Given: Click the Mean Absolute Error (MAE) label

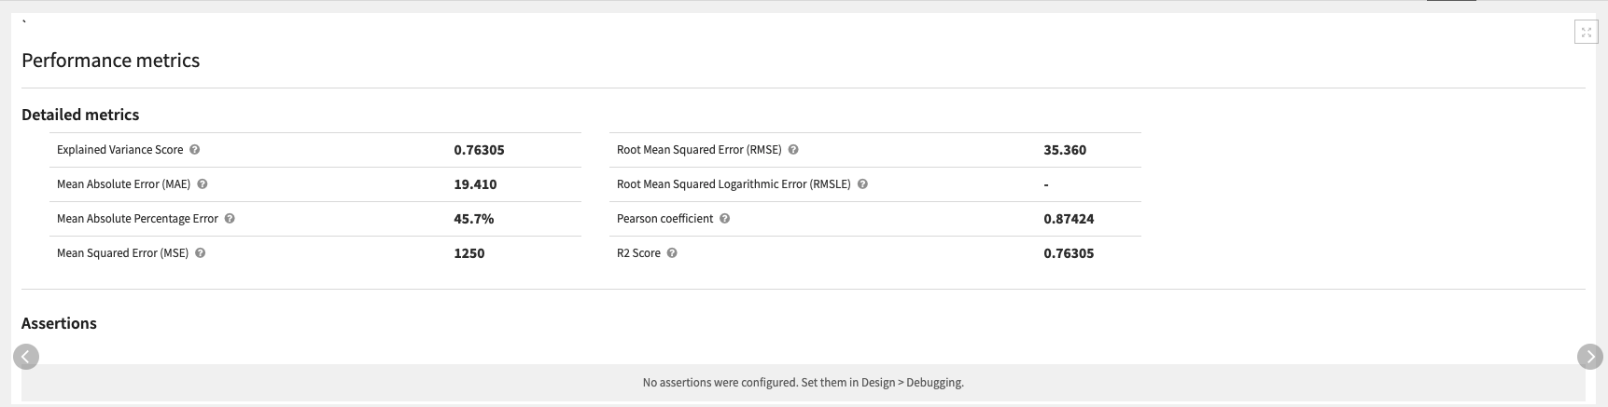Looking at the screenshot, I should coord(123,184).
